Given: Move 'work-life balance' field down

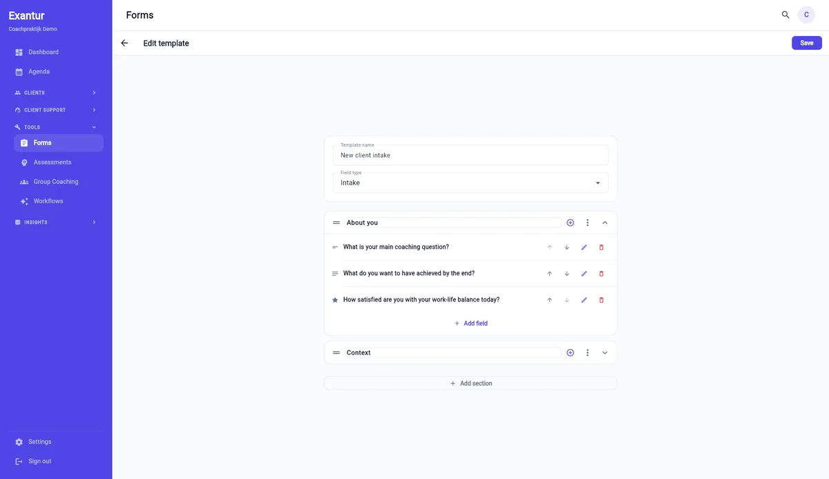Looking at the screenshot, I should click(566, 300).
